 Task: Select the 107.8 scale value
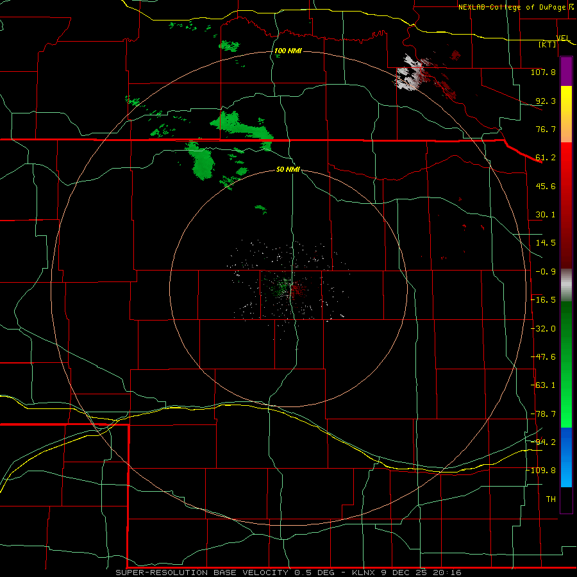coord(543,72)
